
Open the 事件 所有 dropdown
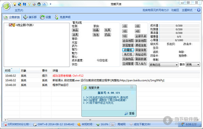(x=193, y=65)
